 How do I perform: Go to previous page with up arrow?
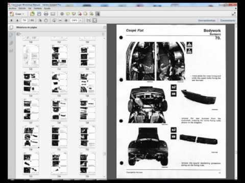click(x=11, y=20)
